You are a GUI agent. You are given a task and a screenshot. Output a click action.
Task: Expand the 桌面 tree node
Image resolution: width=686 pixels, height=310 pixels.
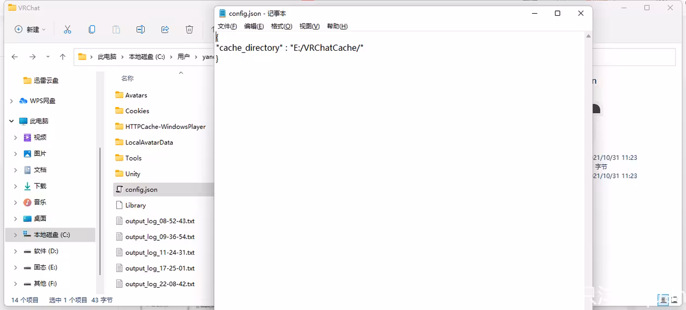click(x=15, y=218)
